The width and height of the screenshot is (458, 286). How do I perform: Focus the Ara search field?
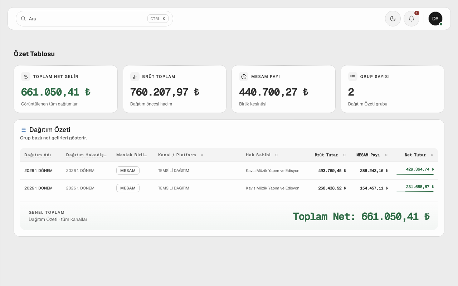pos(94,19)
